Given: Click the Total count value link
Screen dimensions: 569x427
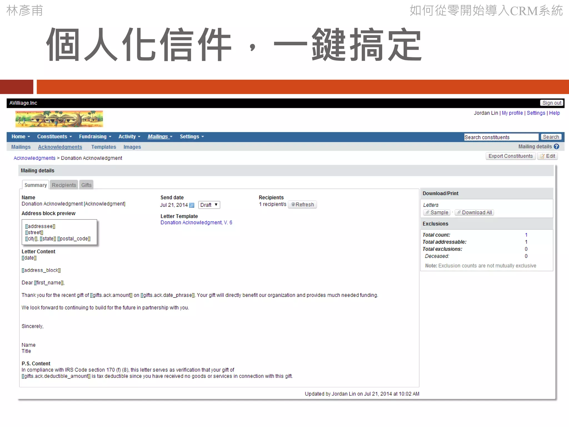Looking at the screenshot, I should click(526, 235).
